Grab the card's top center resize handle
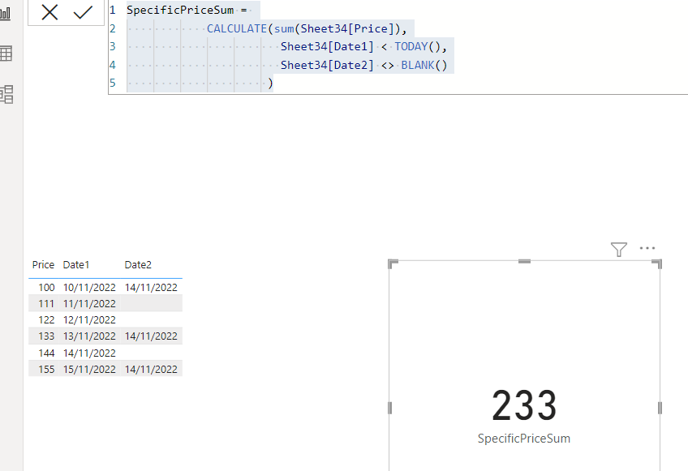Viewport: 688px width, 471px height. [x=524, y=261]
